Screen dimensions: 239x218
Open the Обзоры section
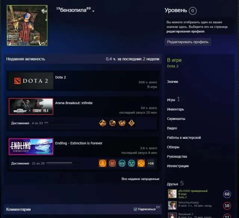tap(173, 147)
